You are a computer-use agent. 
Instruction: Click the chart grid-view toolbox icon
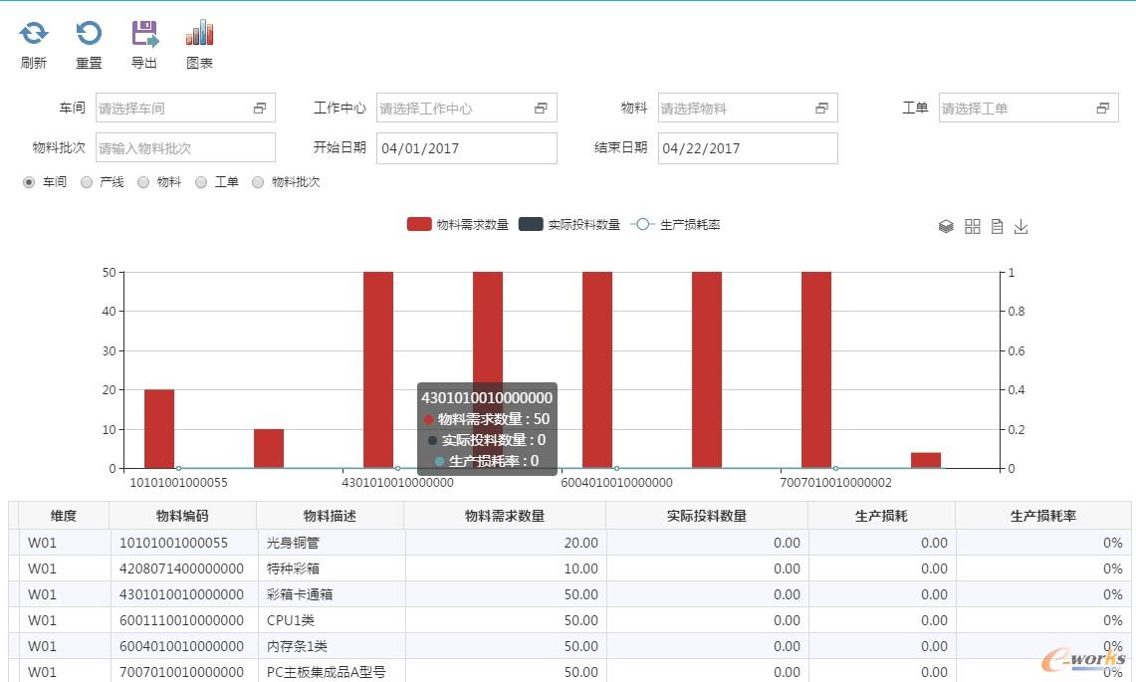[x=973, y=227]
